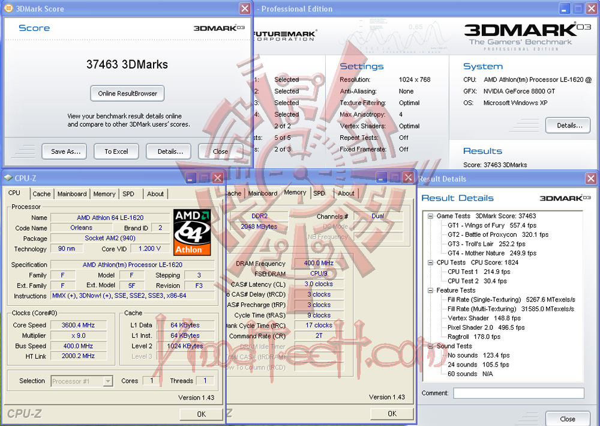The image size is (600, 426).
Task: Select CPU Test 1 result row
Action: point(479,272)
